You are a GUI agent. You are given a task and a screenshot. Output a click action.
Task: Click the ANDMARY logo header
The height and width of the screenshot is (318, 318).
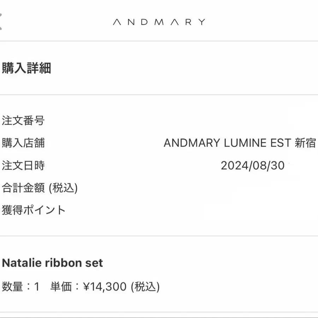[x=159, y=22]
